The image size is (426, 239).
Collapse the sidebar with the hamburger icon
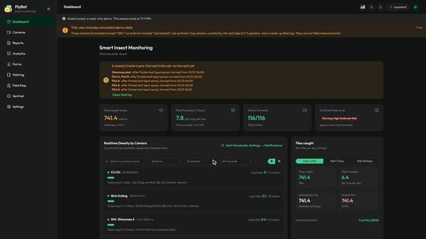pyautogui.click(x=49, y=9)
